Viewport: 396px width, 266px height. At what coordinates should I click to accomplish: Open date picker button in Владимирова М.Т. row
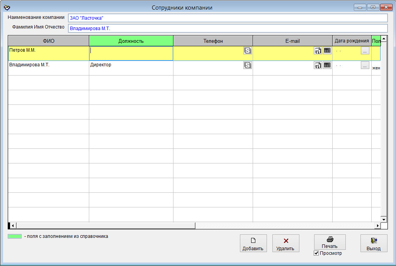pyautogui.click(x=365, y=66)
